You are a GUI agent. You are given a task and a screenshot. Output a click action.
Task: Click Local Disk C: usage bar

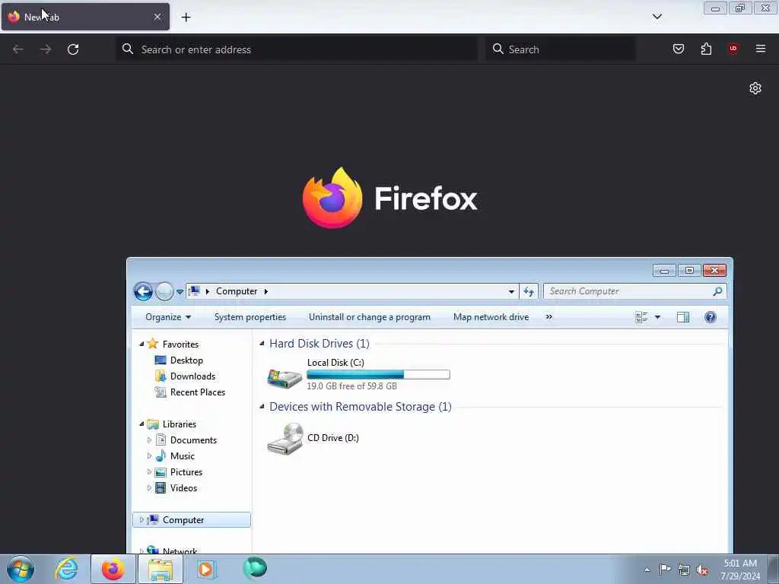378,374
